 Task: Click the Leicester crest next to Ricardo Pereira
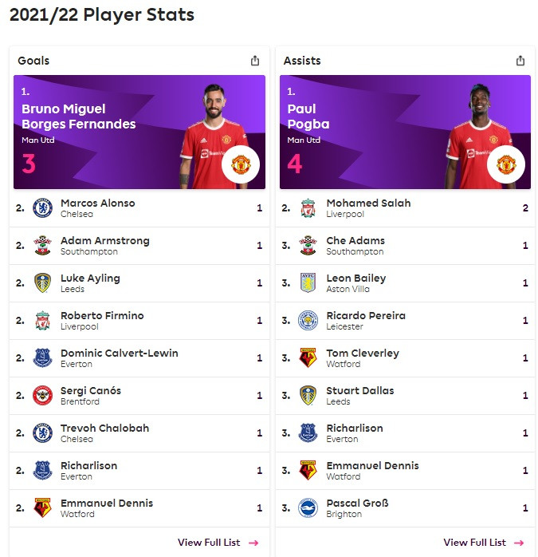[308, 321]
